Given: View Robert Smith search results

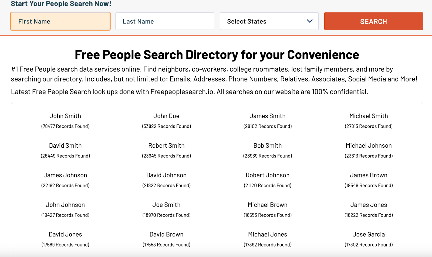Looking at the screenshot, I should click(x=166, y=146).
